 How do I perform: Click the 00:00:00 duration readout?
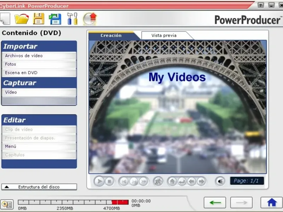(x=141, y=201)
